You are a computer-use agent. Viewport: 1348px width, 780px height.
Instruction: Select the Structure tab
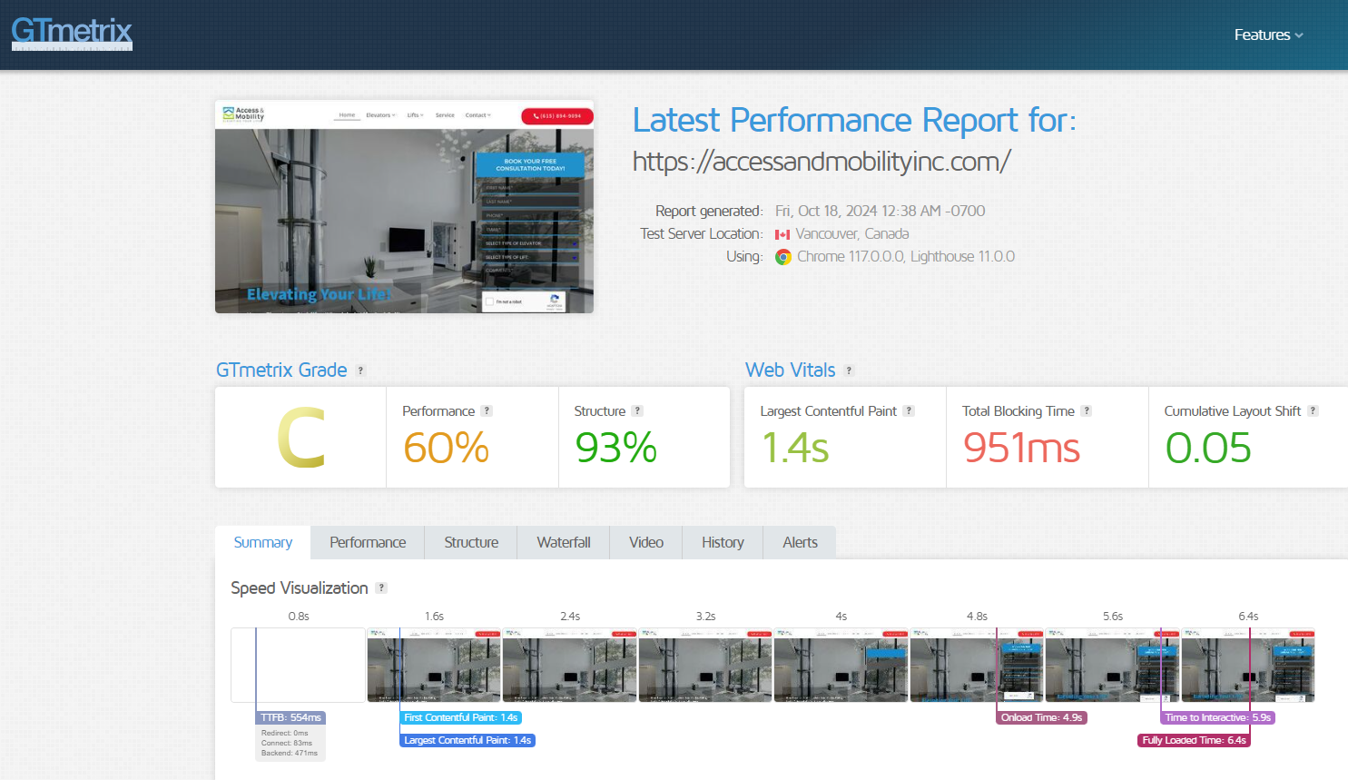click(471, 542)
